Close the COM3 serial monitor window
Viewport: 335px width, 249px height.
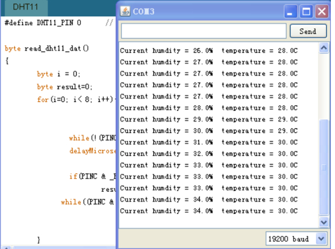pos(322,11)
